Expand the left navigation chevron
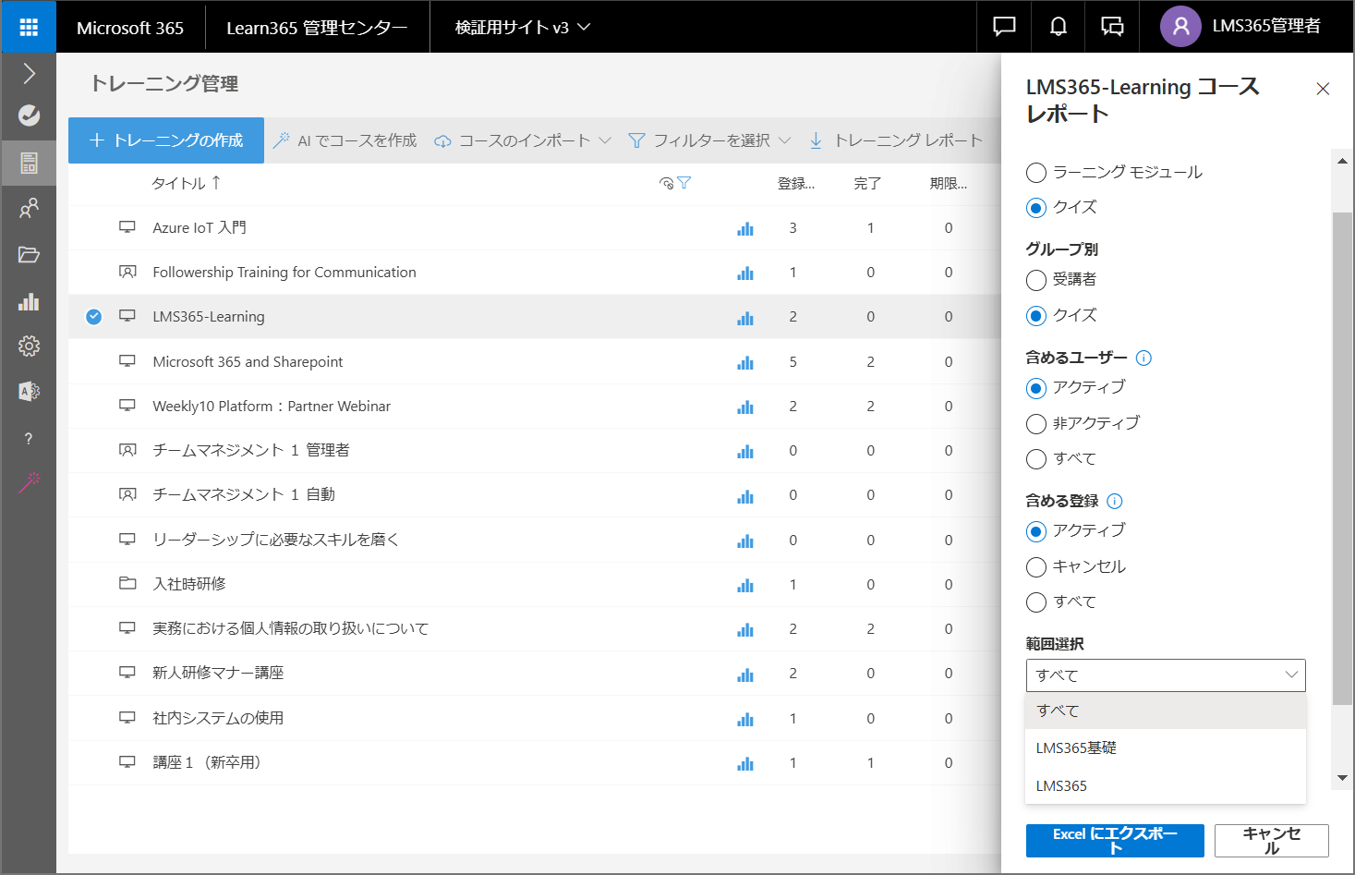1355x875 pixels. [29, 74]
